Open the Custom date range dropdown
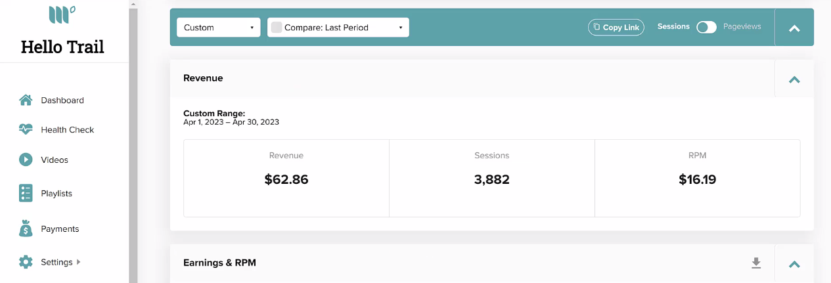This screenshot has height=283, width=831. [x=219, y=28]
